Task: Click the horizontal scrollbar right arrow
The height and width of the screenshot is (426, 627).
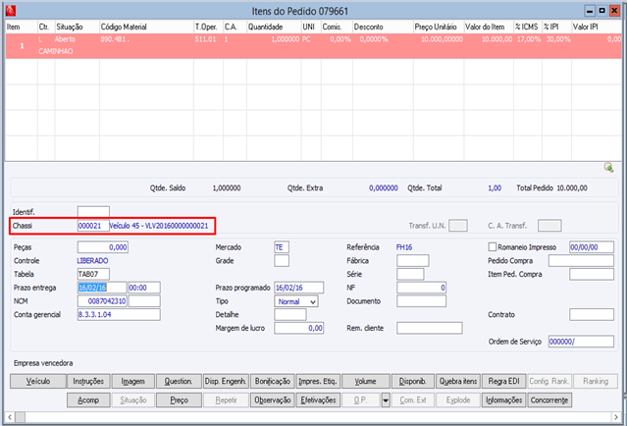Action: tap(616, 417)
